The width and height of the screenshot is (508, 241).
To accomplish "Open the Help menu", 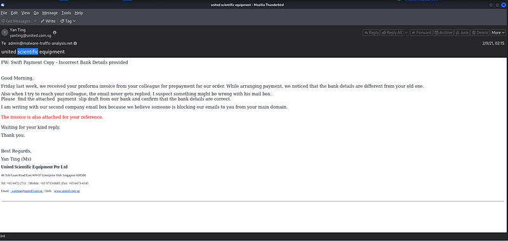I will point(79,13).
